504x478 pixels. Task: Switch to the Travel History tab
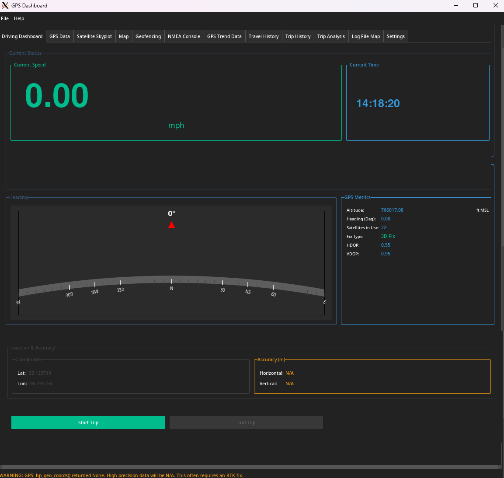tap(264, 36)
